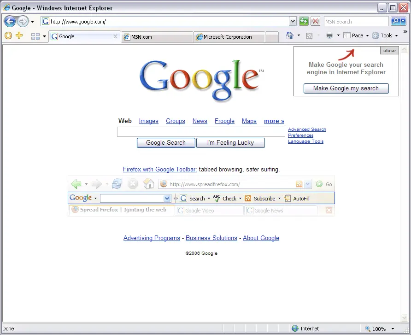Click the Internet security zone globe

[295, 329]
